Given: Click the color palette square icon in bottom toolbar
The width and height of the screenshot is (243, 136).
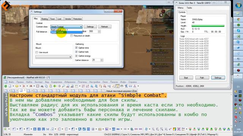Looking at the screenshot, I should click(175, 129).
